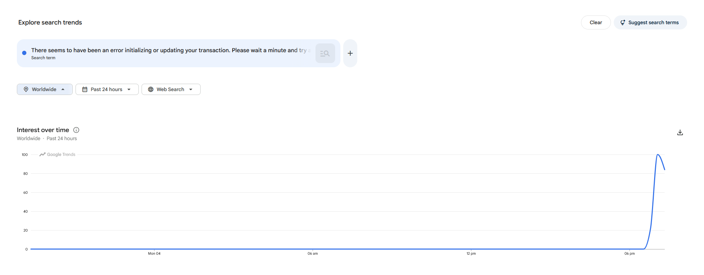Click the 12 pm marker on chart axis
This screenshot has width=704, height=275.
coord(471,253)
